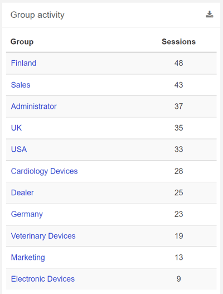This screenshot has height=294, width=223.
Task: Open the Cardiology Devices group
Action: pyautogui.click(x=44, y=171)
